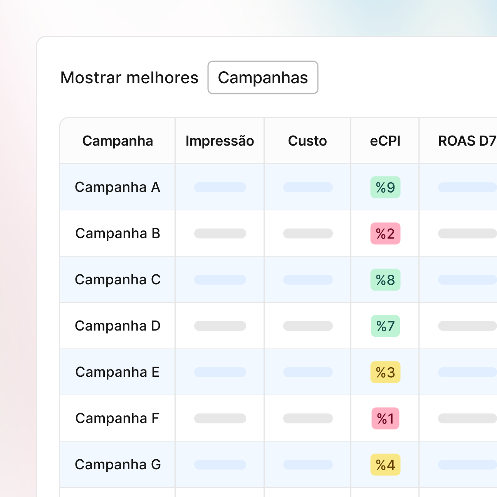Viewport: 497px width, 497px height.
Task: Open Campanha B row
Action: [x=118, y=233]
